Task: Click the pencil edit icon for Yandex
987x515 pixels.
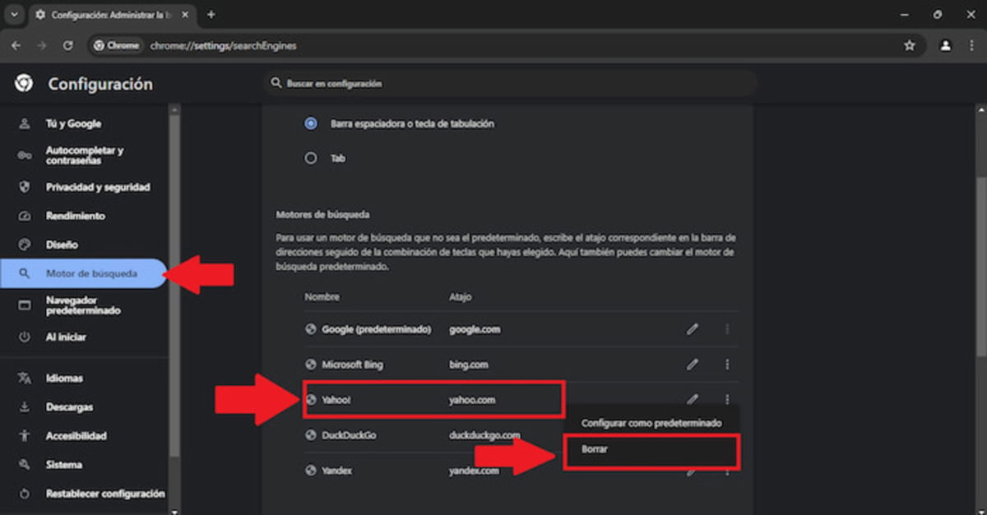Action: pos(692,471)
